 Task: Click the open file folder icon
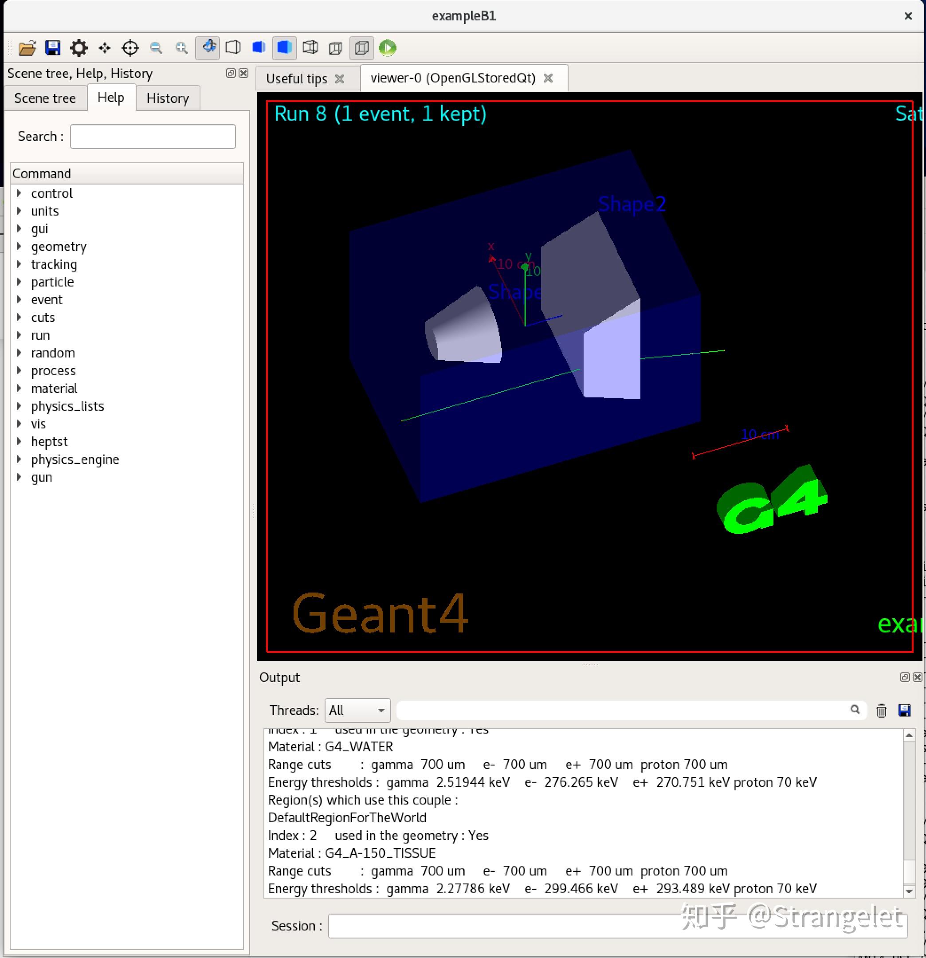(27, 48)
